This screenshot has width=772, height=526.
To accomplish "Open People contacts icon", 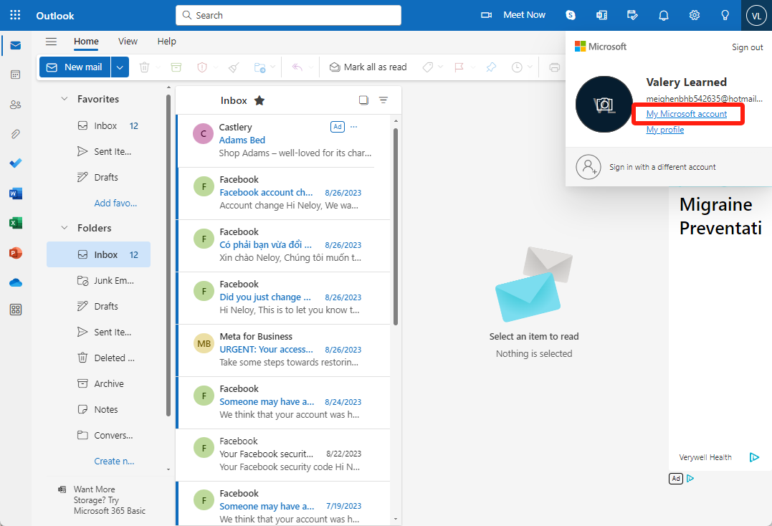I will [x=15, y=105].
